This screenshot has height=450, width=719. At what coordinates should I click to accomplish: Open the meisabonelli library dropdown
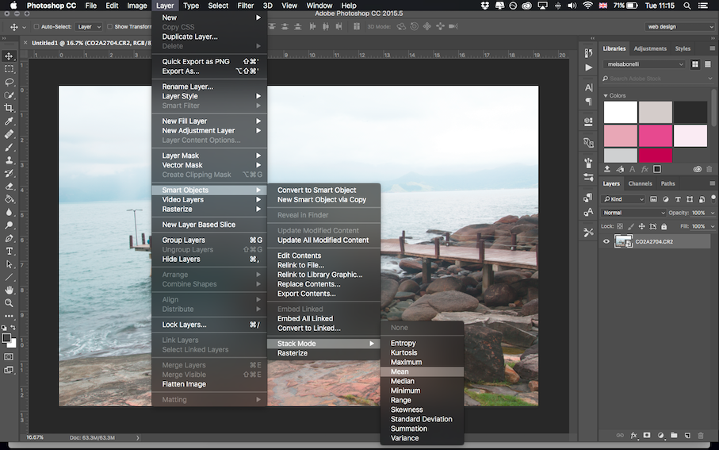[644, 64]
